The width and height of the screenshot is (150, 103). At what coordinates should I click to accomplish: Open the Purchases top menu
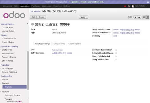click(x=36, y=6)
